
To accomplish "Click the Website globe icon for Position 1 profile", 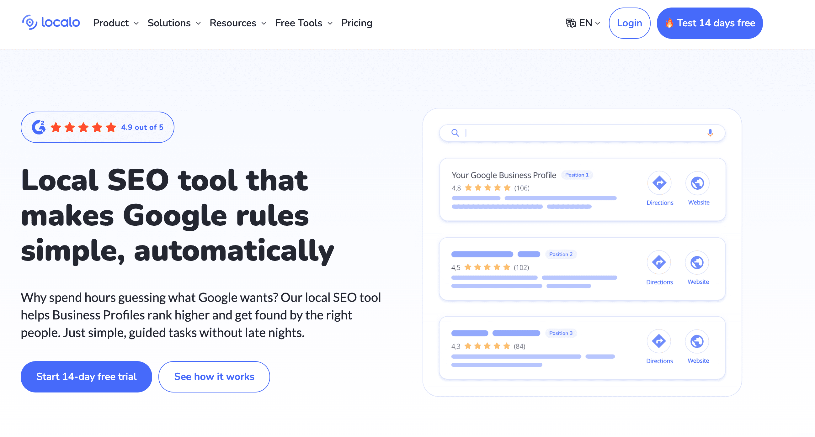I will pyautogui.click(x=698, y=183).
